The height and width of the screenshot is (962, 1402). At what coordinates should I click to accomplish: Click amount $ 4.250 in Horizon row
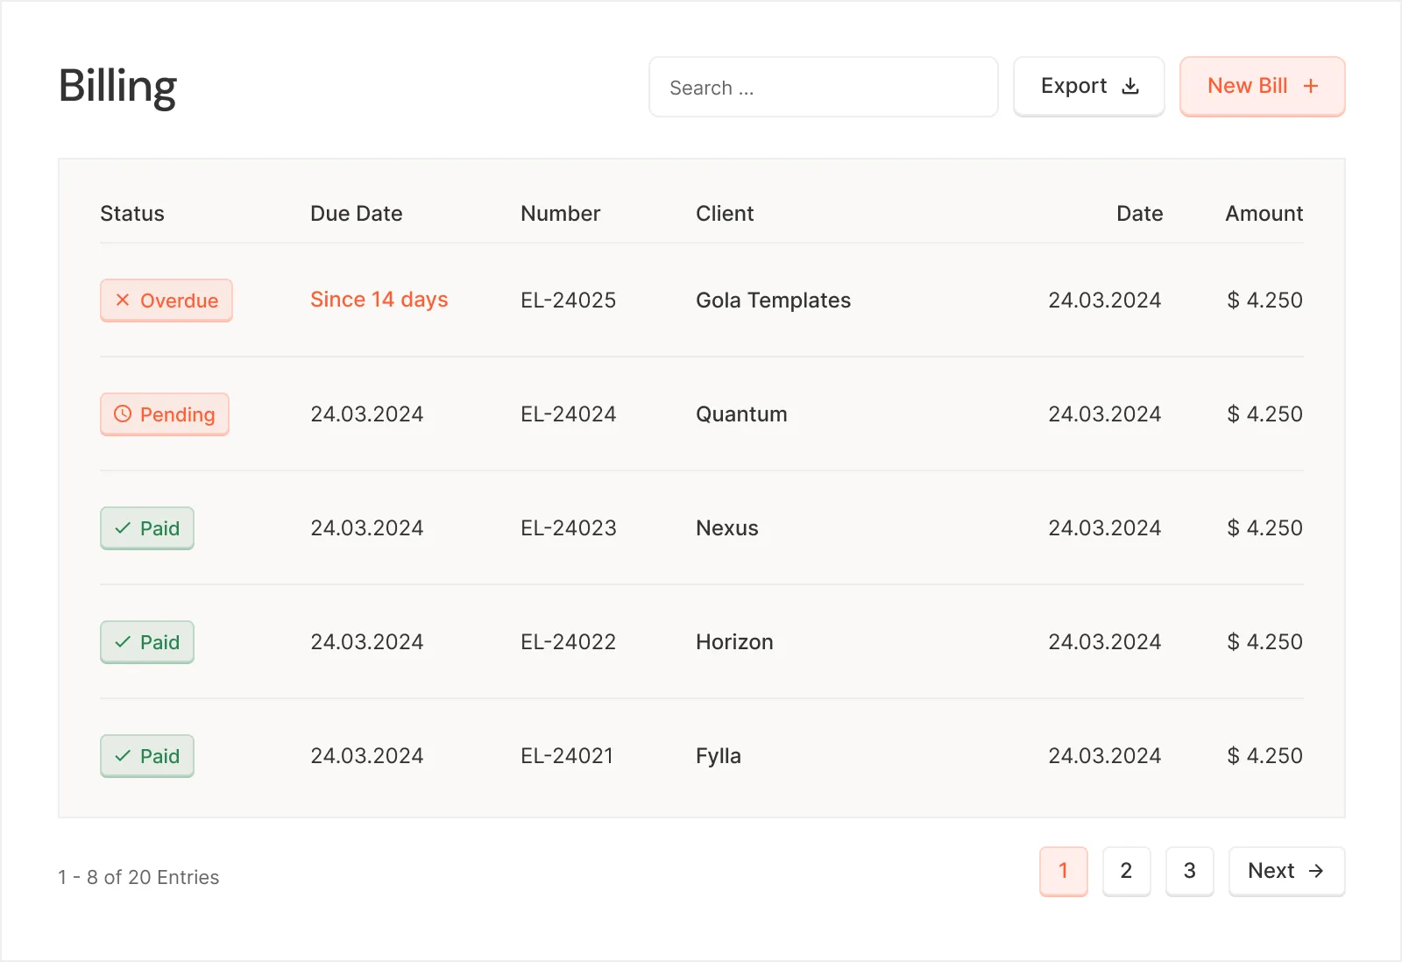point(1265,642)
